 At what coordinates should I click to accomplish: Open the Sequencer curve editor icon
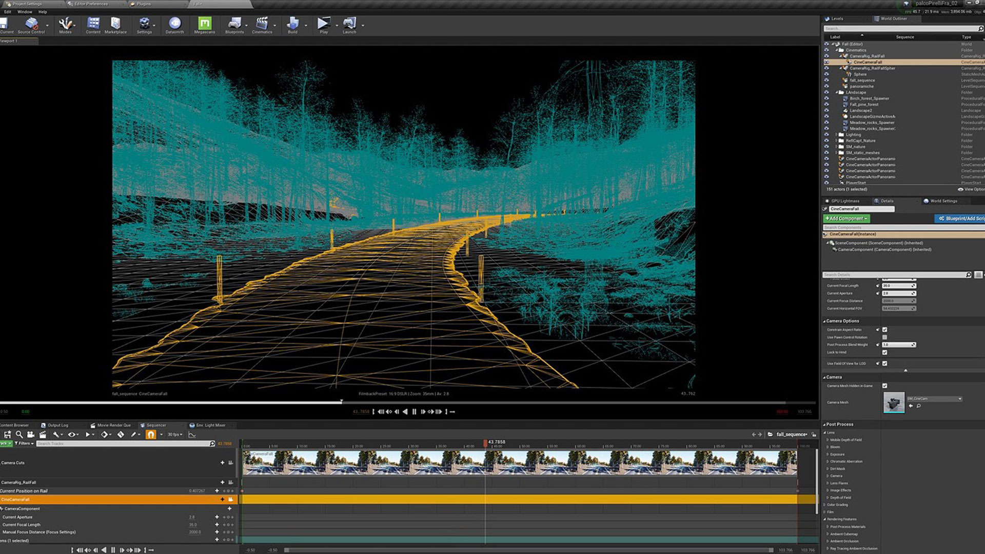pyautogui.click(x=192, y=434)
